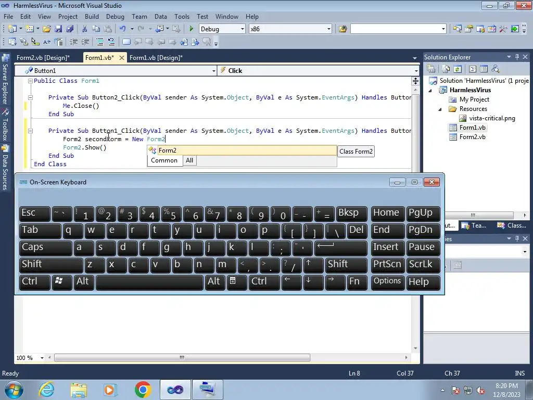Screen dimensions: 533x400
Task: Click the Save All toolbar icon
Action: point(69,29)
